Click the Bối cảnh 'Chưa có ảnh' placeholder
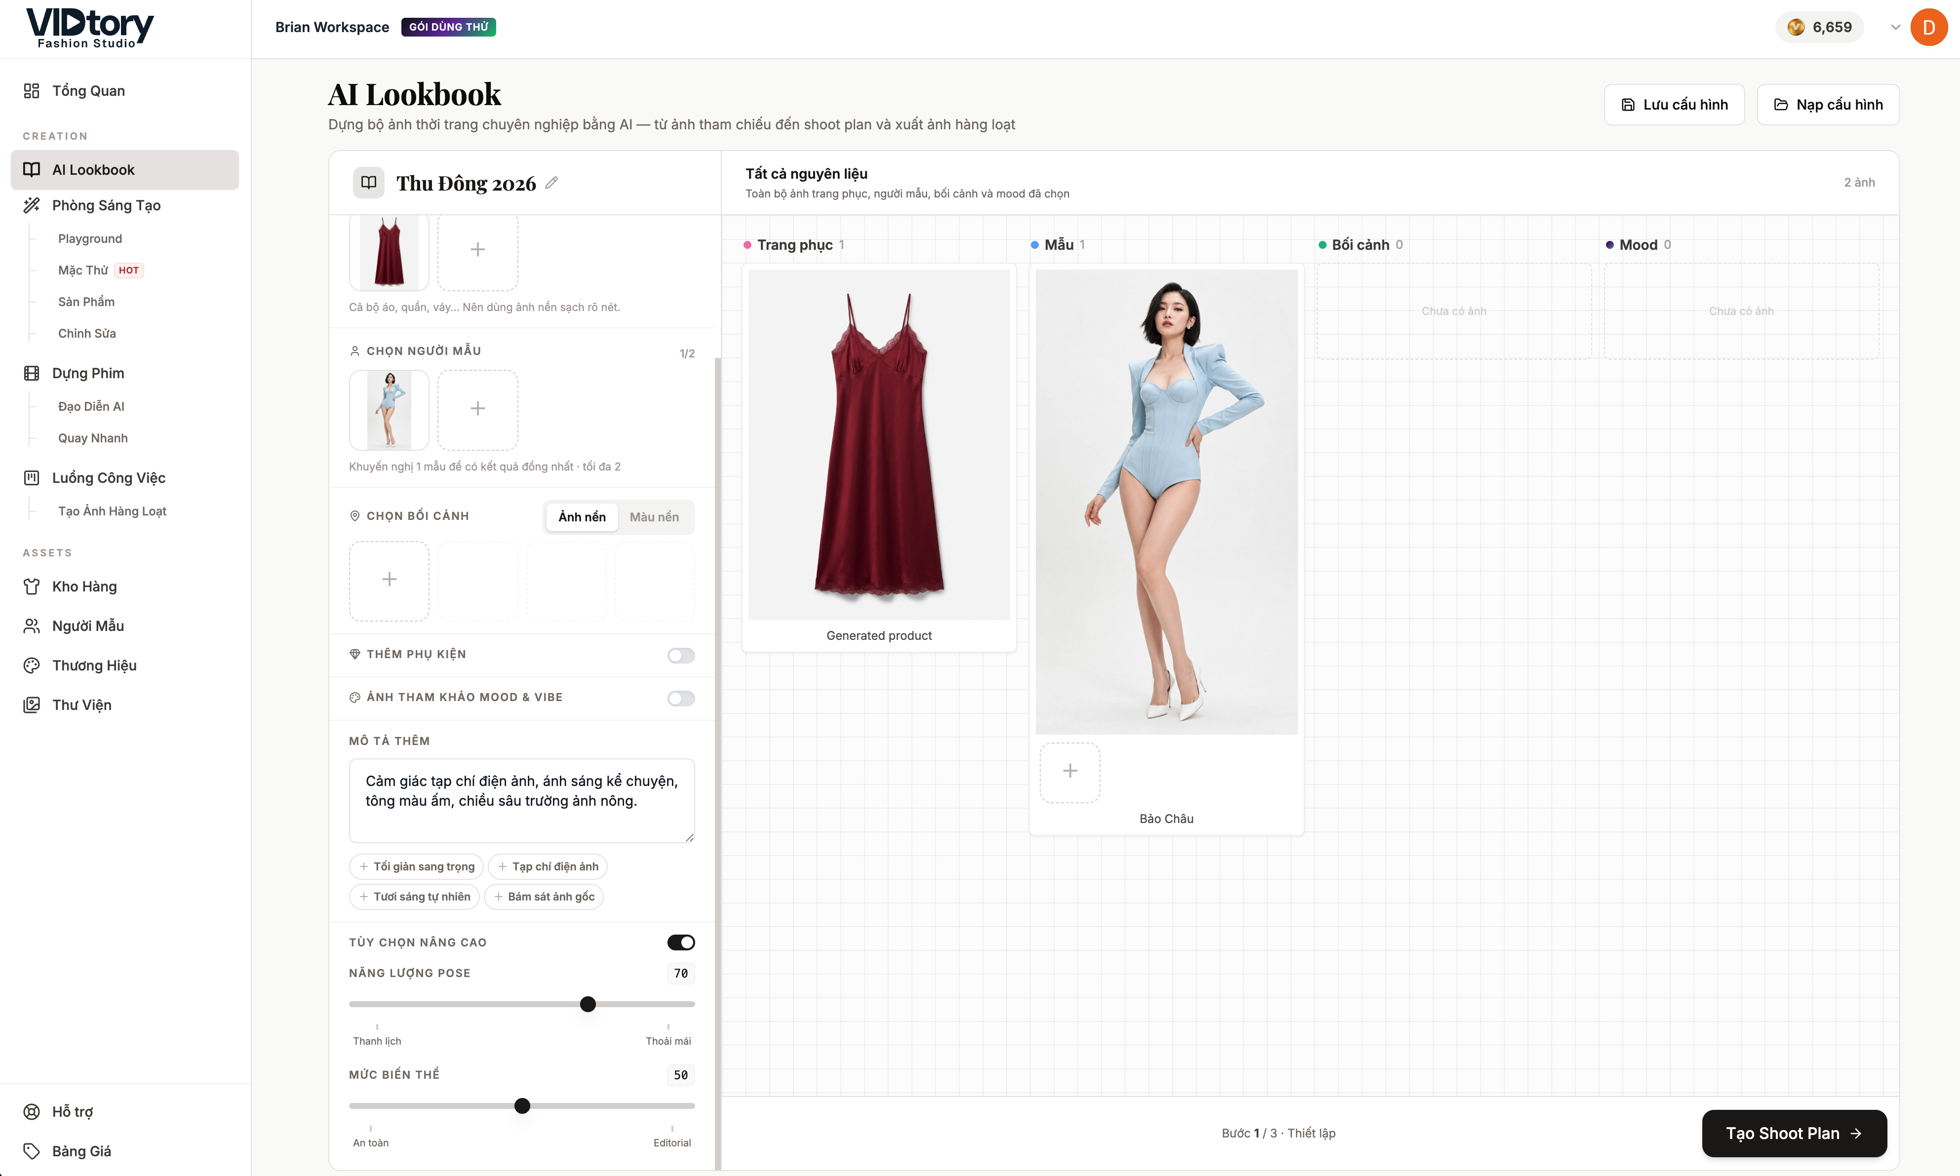Screen dimensions: 1960x1176 pyautogui.click(x=1454, y=312)
